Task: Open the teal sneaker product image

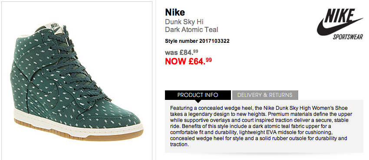Action: click(77, 81)
